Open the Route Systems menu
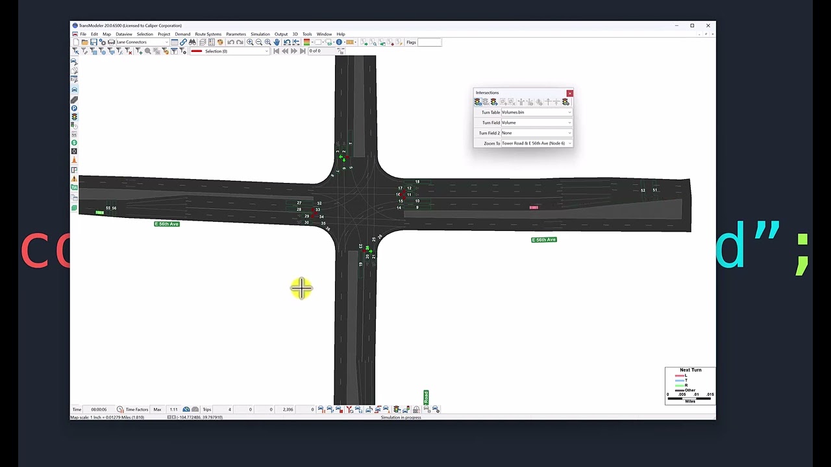 pos(208,34)
